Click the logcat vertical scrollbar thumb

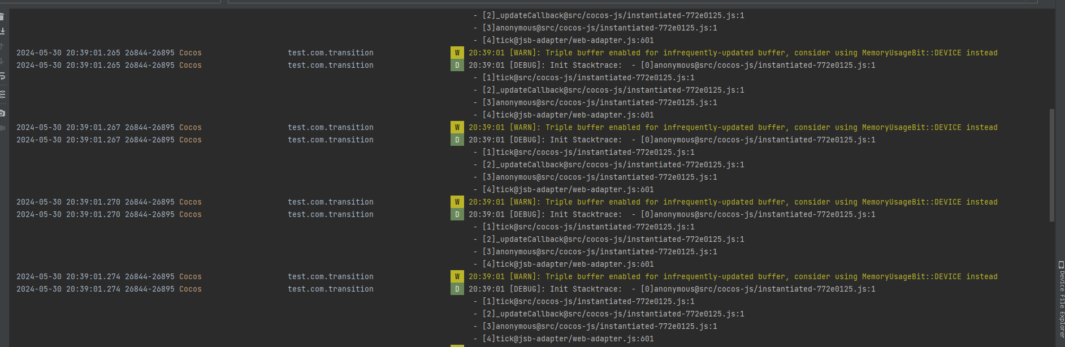pos(1052,165)
